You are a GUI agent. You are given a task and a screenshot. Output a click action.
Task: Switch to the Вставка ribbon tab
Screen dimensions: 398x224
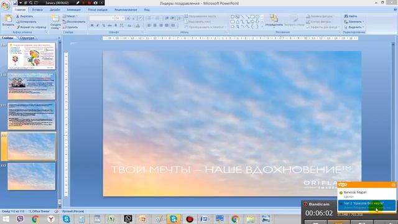[x=37, y=10]
